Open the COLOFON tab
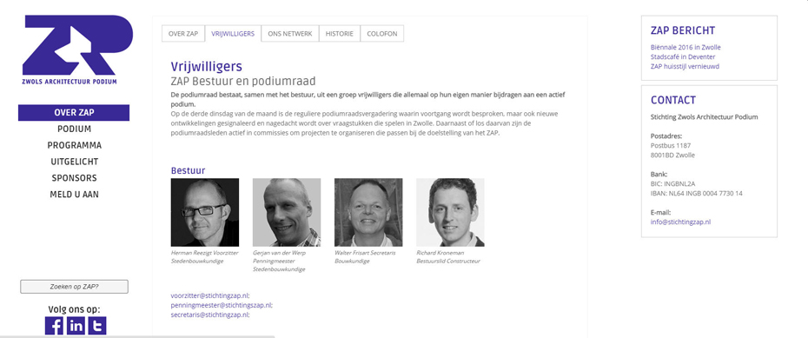 tap(381, 34)
